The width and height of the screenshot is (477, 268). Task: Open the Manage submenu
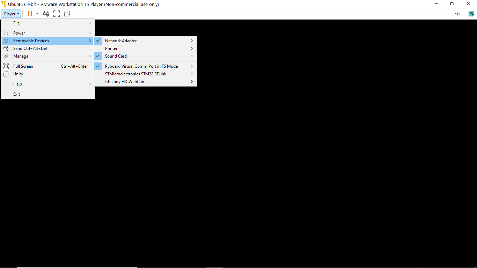[48, 56]
